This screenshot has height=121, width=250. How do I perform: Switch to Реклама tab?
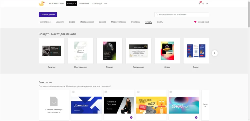click(135, 22)
